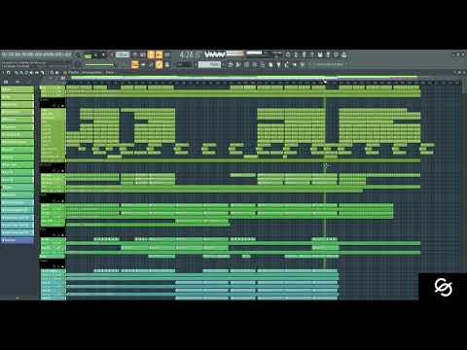Toggle typing keyboard to piano icon

(135, 65)
